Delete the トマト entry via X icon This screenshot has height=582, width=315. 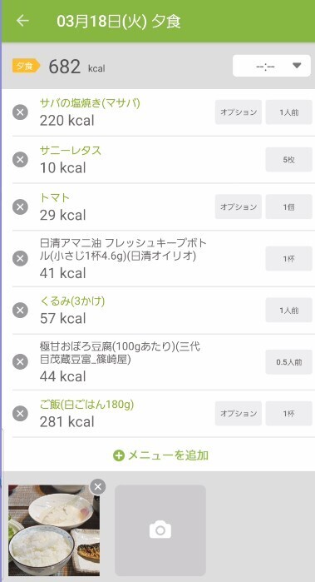20,206
